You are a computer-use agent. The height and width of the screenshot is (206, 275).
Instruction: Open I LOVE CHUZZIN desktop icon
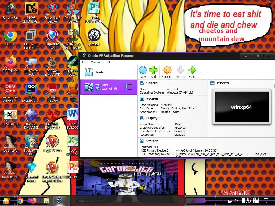click(52, 92)
